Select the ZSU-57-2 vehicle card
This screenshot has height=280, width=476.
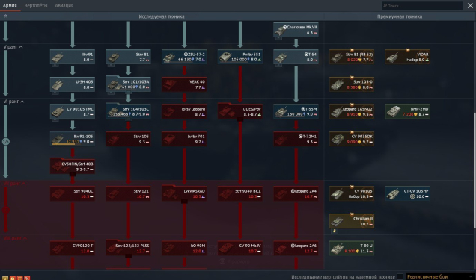click(x=184, y=57)
